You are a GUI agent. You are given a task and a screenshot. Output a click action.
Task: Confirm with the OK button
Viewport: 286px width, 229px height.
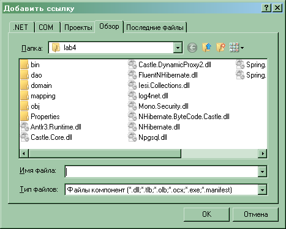coord(206,214)
